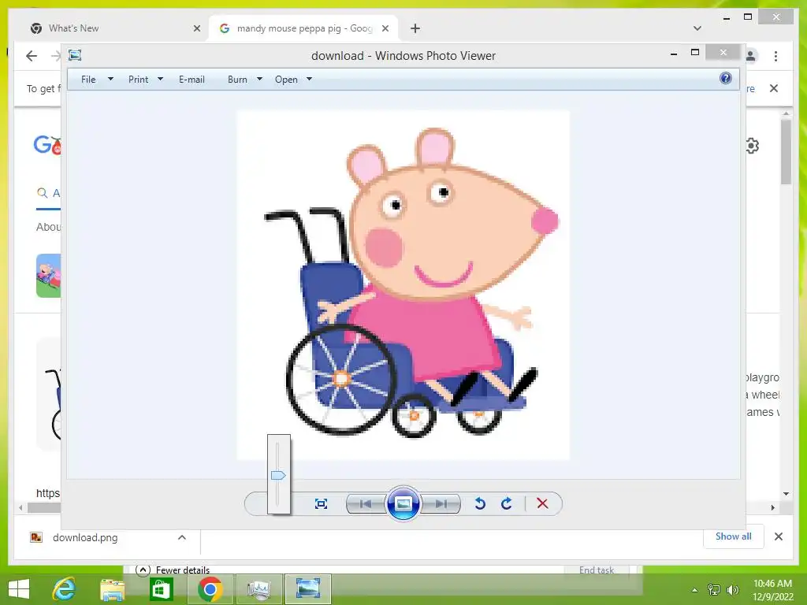807x605 pixels.
Task: Click the Windows Start button
Action: tap(19, 588)
